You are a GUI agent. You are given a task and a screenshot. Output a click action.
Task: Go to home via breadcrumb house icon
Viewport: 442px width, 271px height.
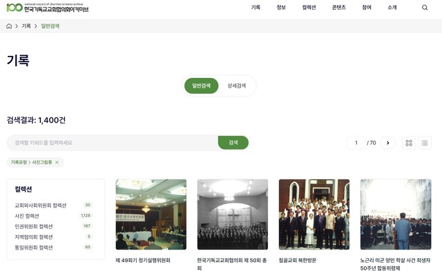click(x=9, y=26)
